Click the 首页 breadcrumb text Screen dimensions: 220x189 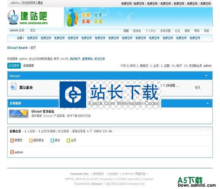[x=33, y=48]
